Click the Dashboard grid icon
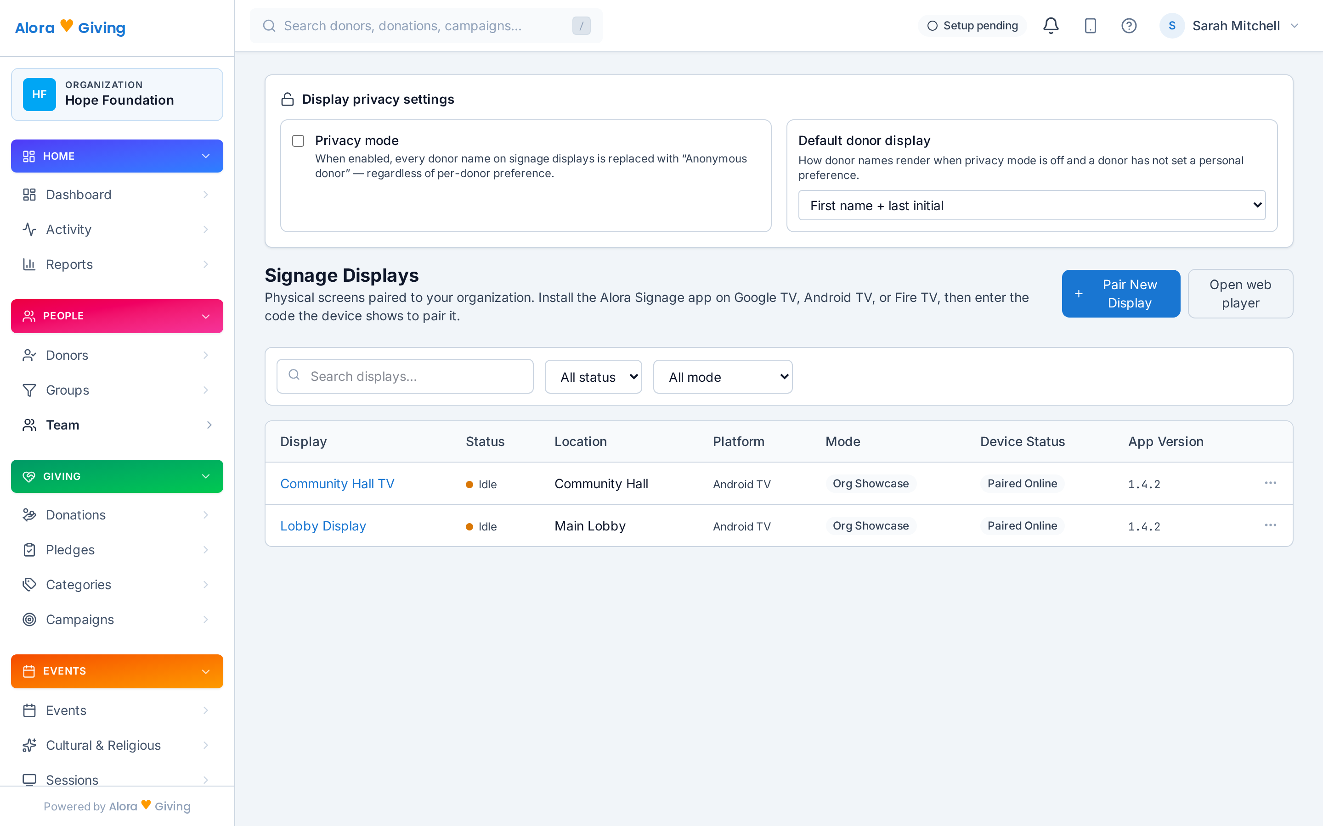This screenshot has height=826, width=1323. pos(29,195)
